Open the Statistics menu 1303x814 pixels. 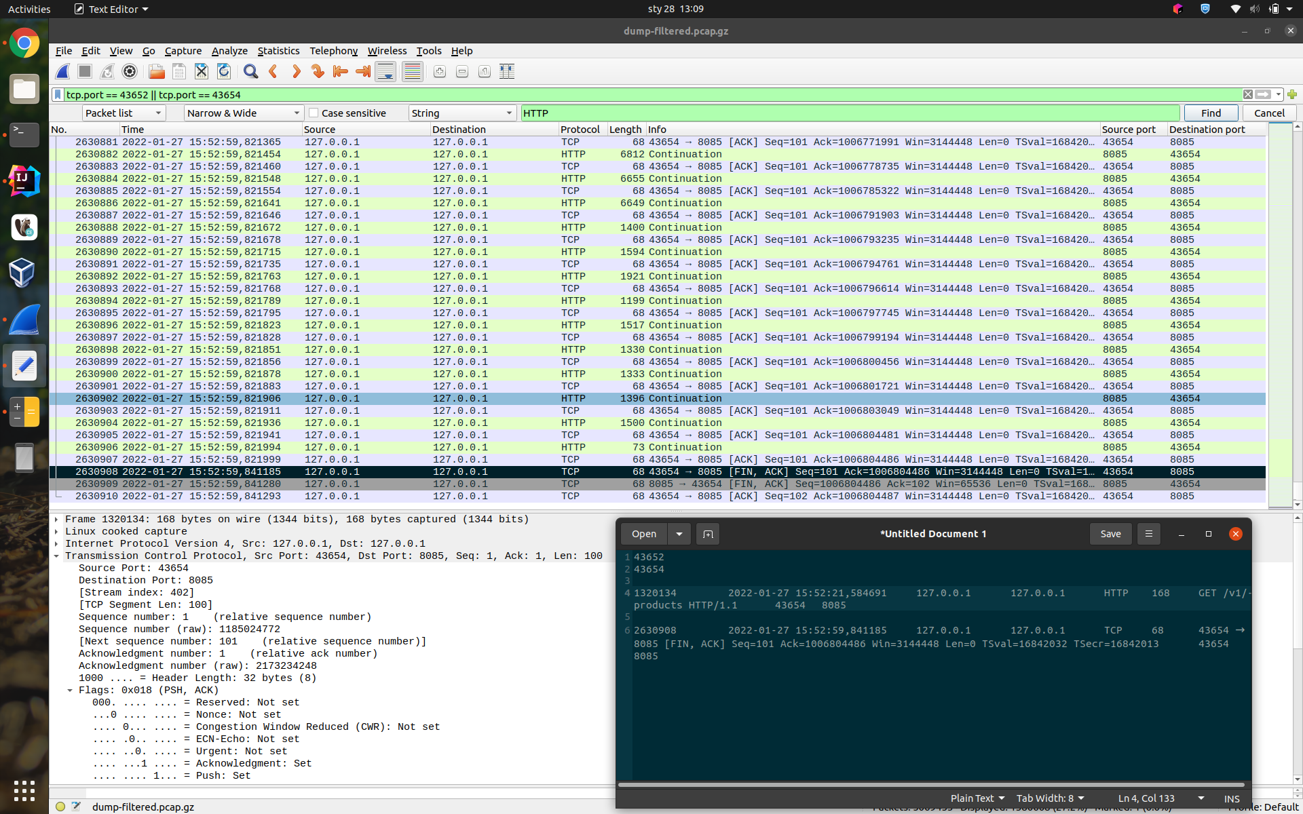[278, 51]
